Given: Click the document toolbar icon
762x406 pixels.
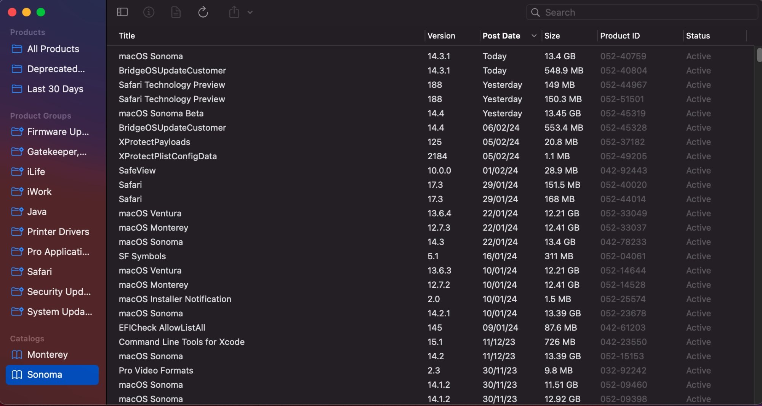Looking at the screenshot, I should 176,12.
